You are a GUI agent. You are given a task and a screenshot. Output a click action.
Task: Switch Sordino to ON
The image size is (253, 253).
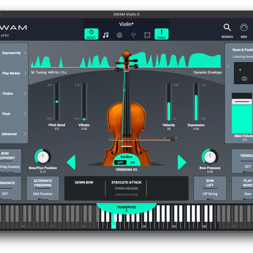133,163
